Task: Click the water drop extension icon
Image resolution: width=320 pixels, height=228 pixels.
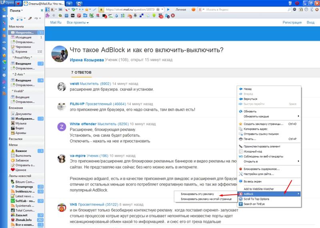Action: (116, 16)
